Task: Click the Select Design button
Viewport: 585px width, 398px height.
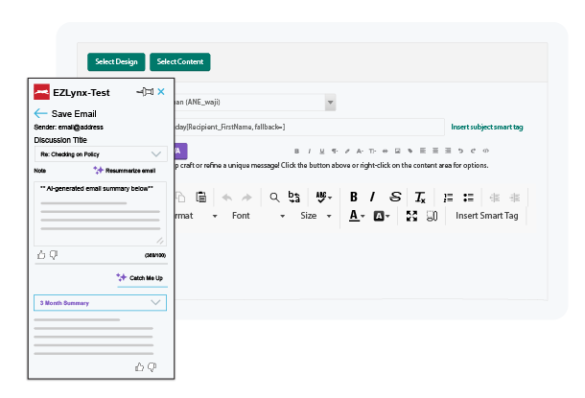Action: point(116,62)
